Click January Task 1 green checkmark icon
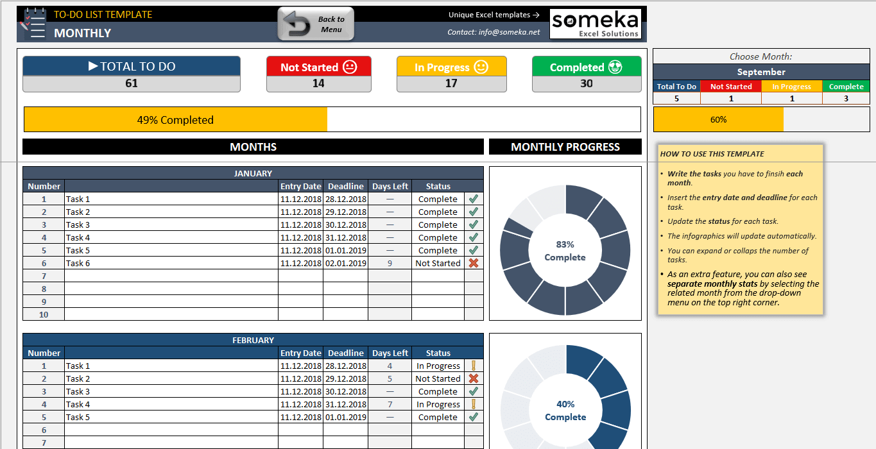Screen dimensions: 876x449 [474, 199]
